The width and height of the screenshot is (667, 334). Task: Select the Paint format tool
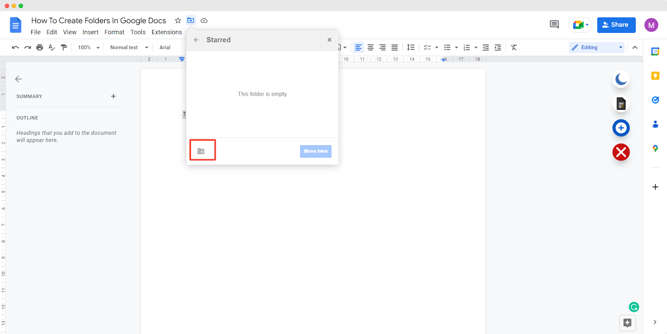click(x=64, y=47)
